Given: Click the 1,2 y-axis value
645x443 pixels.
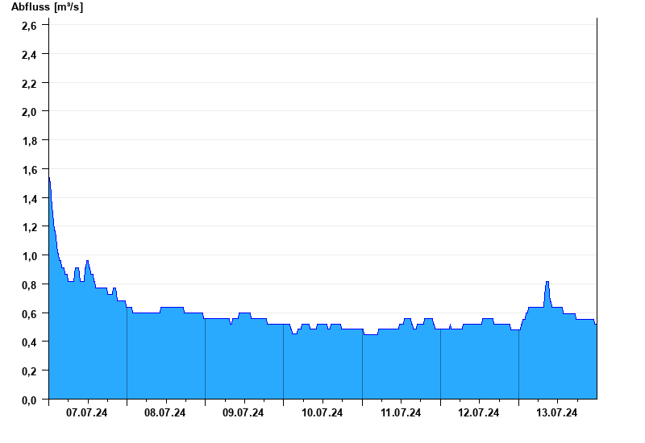Looking at the screenshot, I should pyautogui.click(x=29, y=227).
